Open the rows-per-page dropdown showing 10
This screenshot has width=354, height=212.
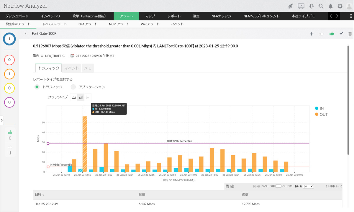click(x=308, y=186)
